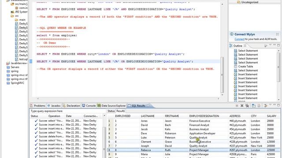Screen dimensions: 282x158
Task: Click the editor vertical scrollbar thumb
Action: 222,75
